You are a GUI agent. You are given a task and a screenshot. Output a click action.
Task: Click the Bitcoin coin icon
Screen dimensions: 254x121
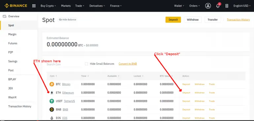[x=52, y=84]
